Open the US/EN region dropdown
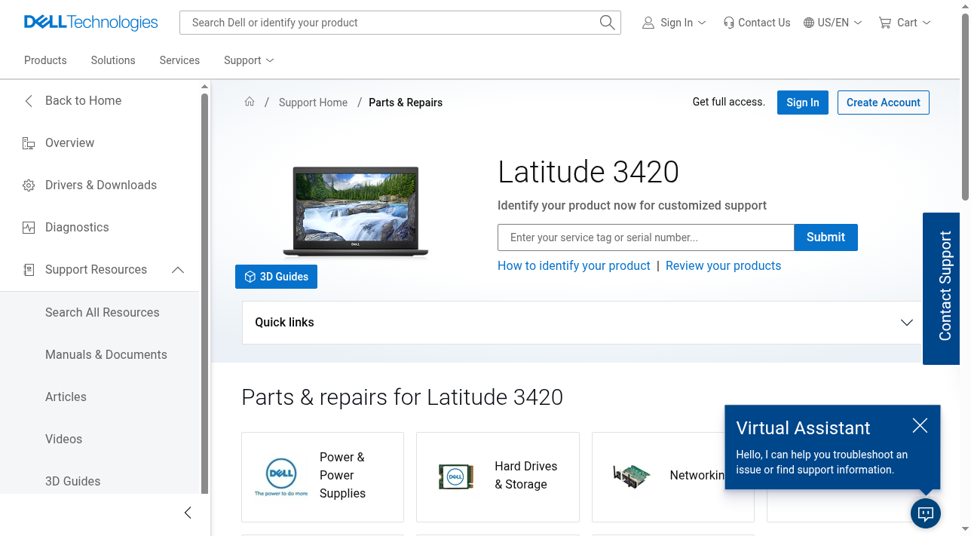Screen dimensions: 971x536 (832, 23)
